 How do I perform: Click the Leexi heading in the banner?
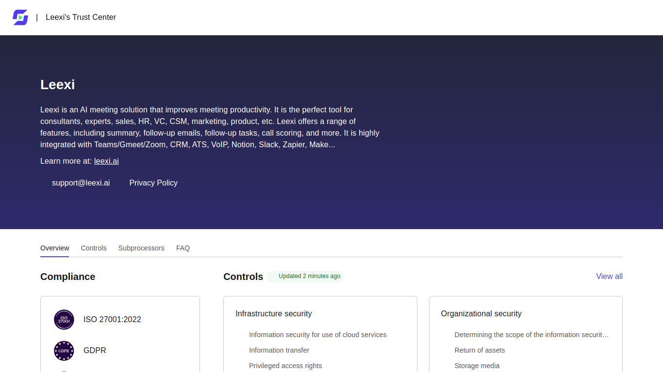pos(57,84)
